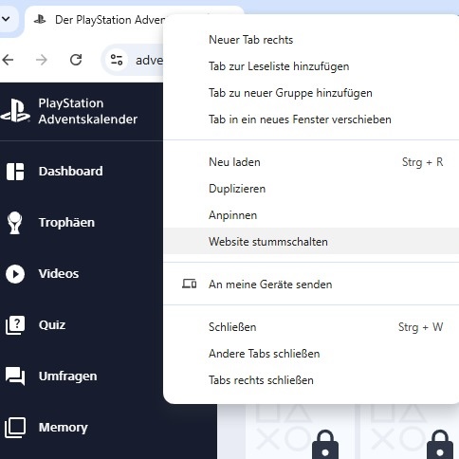Choose Andere Tabs schließen
459x459 pixels.
[311, 354]
